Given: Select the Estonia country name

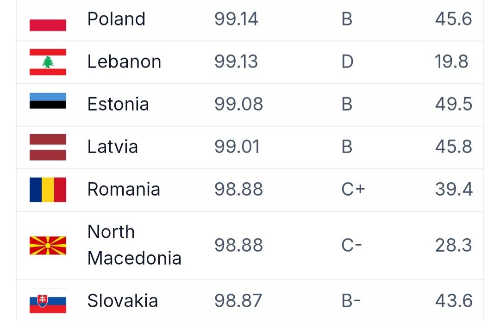Looking at the screenshot, I should (118, 105).
